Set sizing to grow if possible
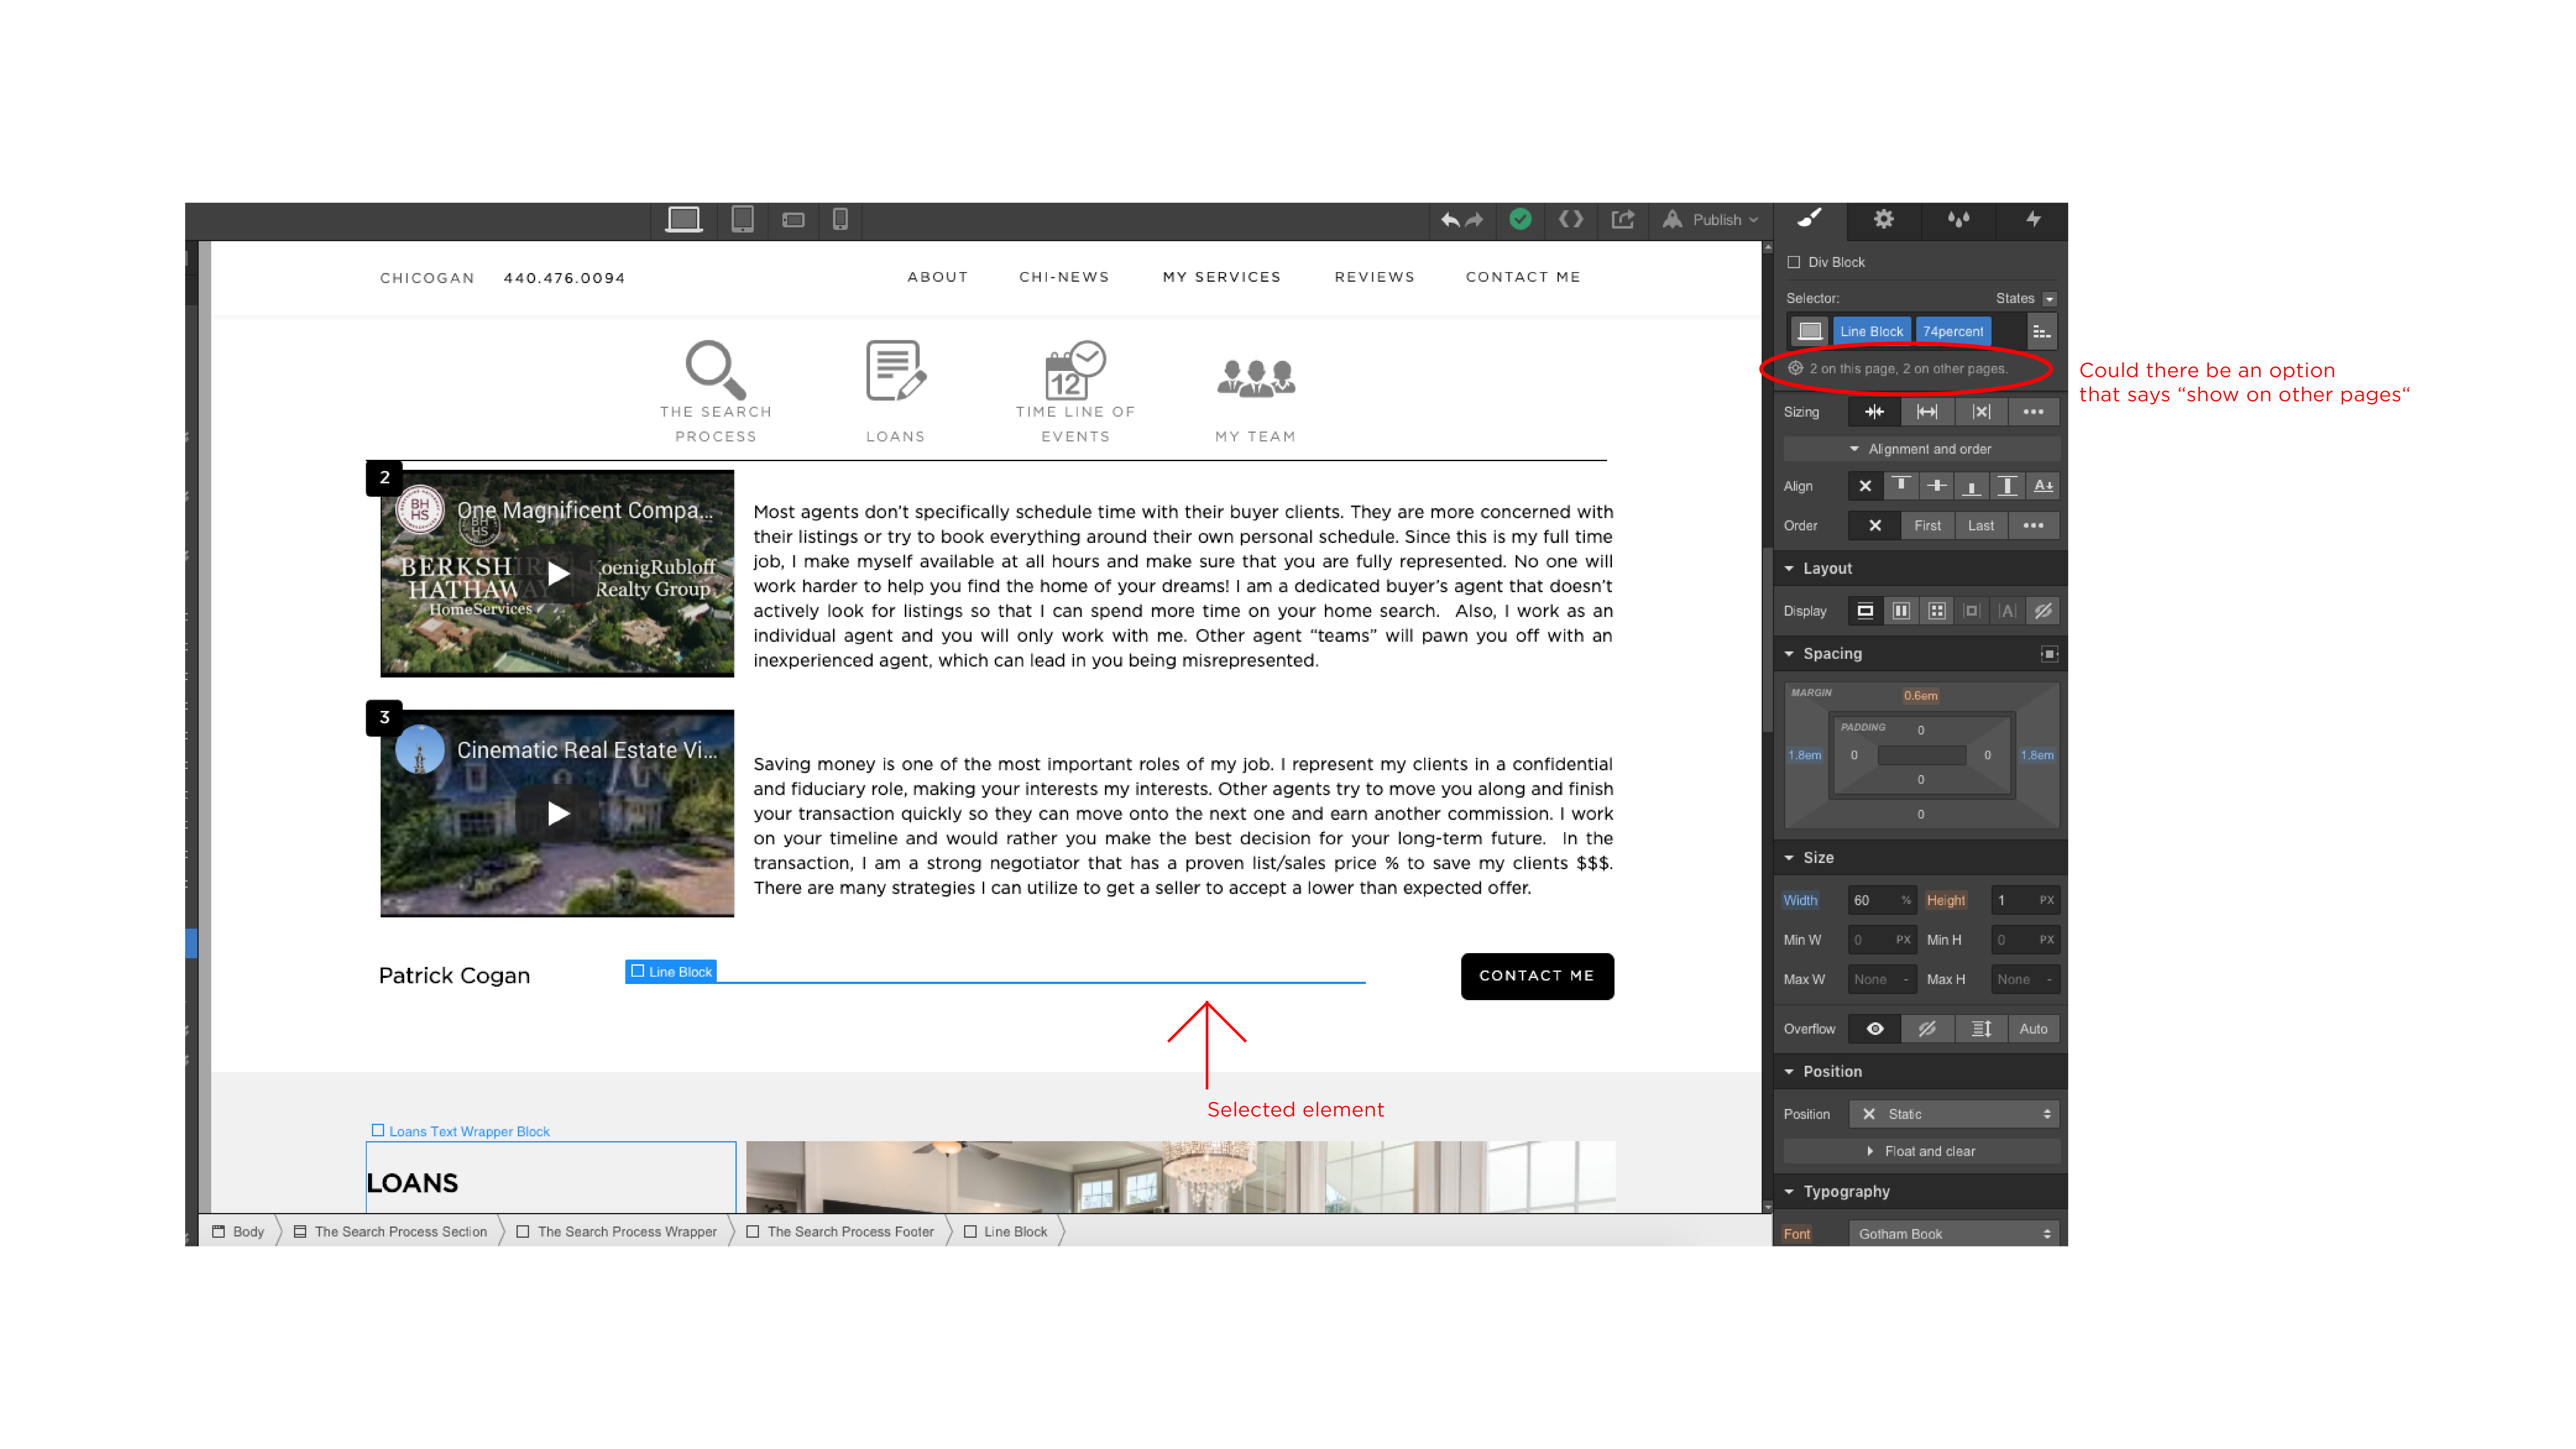 point(1927,412)
